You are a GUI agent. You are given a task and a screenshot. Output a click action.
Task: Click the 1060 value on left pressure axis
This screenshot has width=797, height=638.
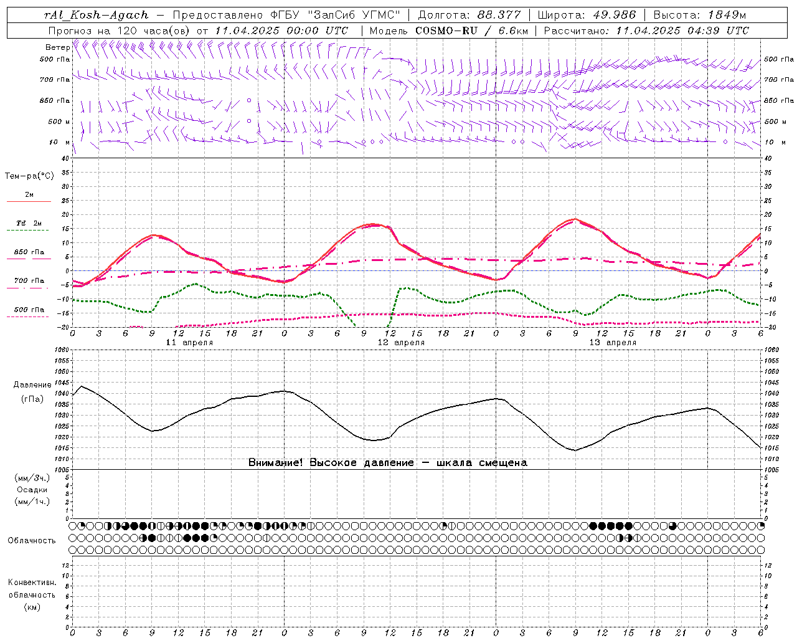pyautogui.click(x=62, y=350)
